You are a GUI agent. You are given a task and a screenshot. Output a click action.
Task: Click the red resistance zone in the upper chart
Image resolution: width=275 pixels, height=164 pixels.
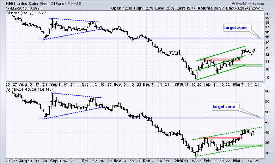click(220, 60)
